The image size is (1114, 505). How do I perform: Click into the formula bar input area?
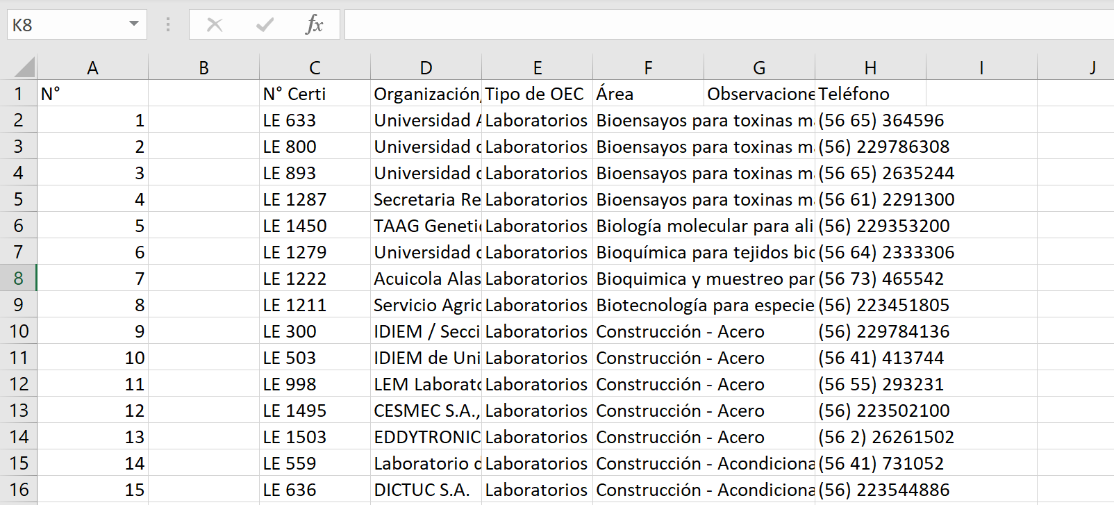[x=729, y=25]
